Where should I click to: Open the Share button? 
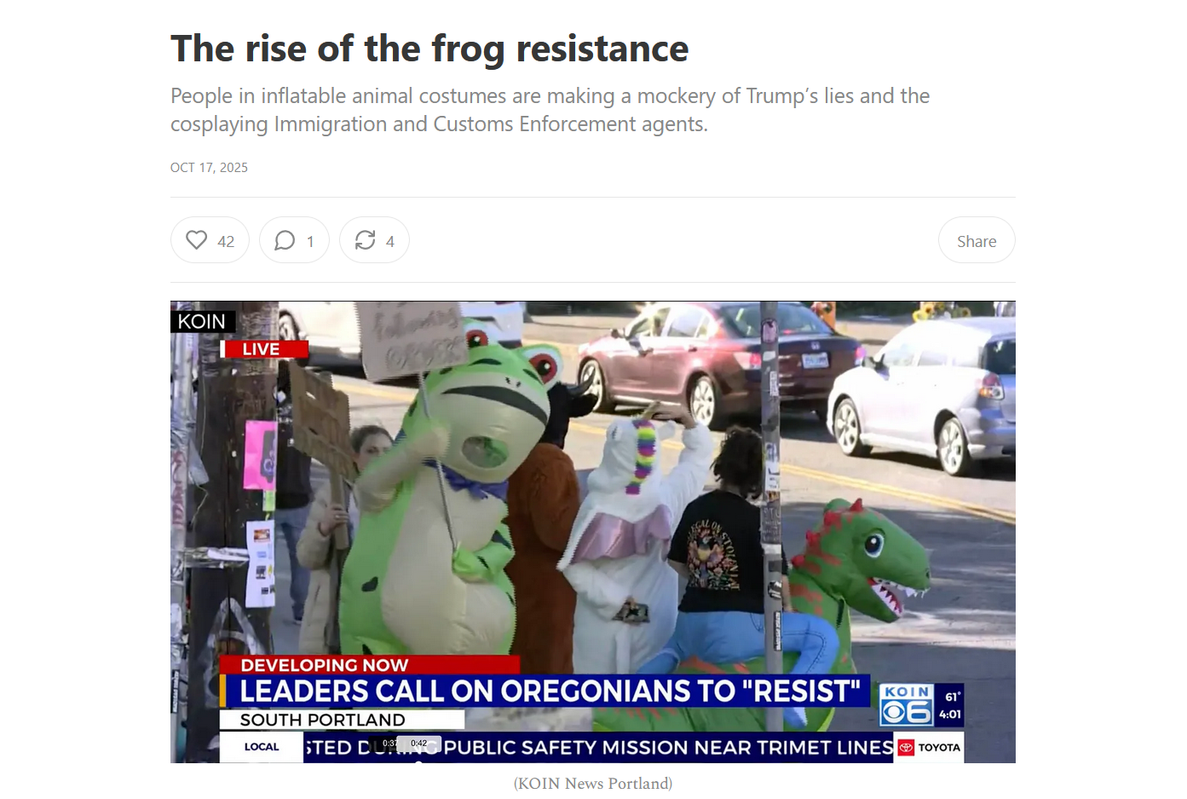click(x=977, y=240)
